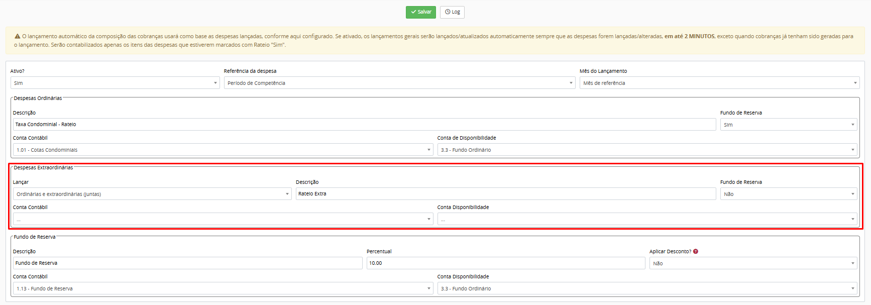Open the 1.13 - Fundo de Reserva account dropdown
The height and width of the screenshot is (305, 871).
pos(223,288)
